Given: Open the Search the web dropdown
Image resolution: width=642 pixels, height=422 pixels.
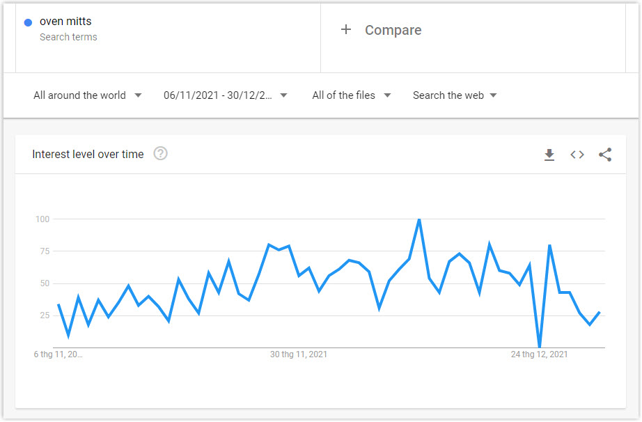Looking at the screenshot, I should coord(455,95).
